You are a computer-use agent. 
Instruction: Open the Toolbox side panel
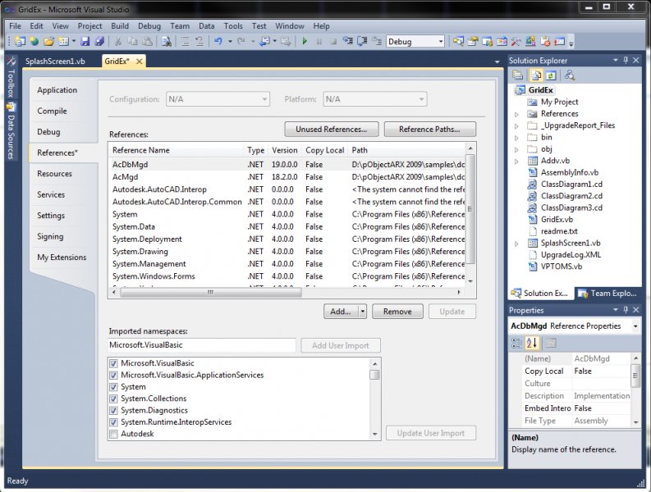(11, 78)
